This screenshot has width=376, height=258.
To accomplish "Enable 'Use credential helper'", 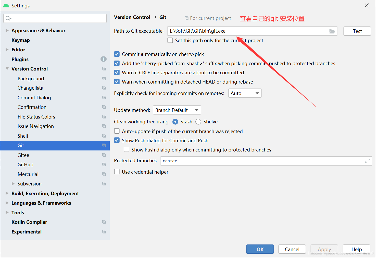I will (x=117, y=171).
